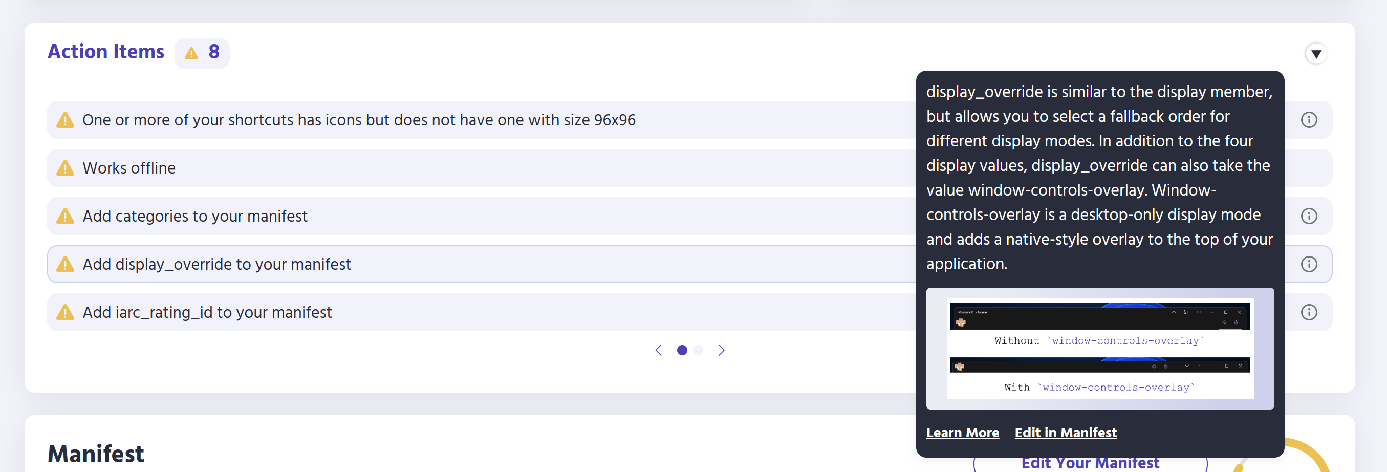Image resolution: width=1387 pixels, height=472 pixels.
Task: Collapse the Action Items panel arrow
Action: click(x=1316, y=54)
